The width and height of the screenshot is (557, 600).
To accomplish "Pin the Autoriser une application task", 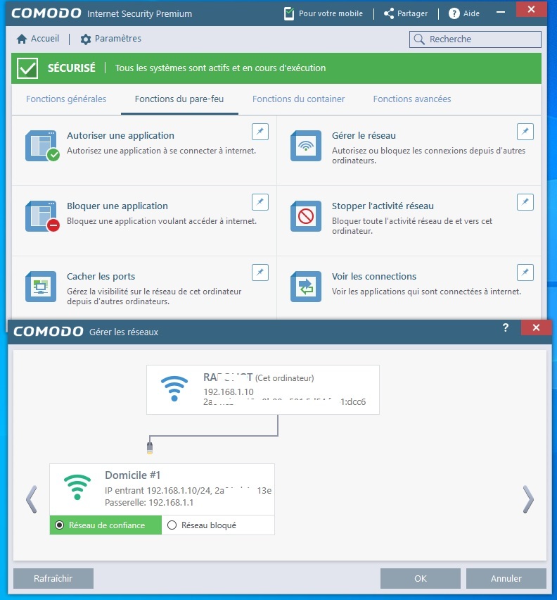I will [x=260, y=132].
